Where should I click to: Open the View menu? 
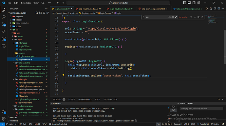point(36,3)
